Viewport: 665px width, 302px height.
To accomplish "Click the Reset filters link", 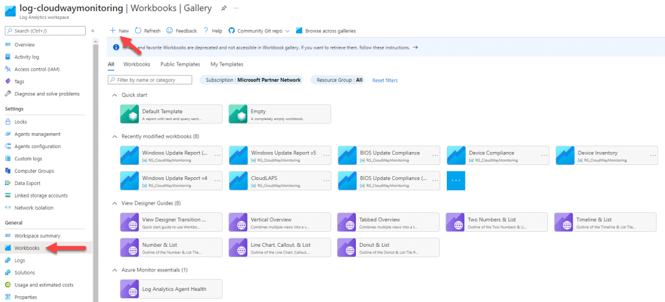I will (385, 80).
